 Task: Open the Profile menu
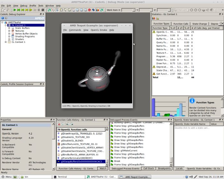(33, 6)
